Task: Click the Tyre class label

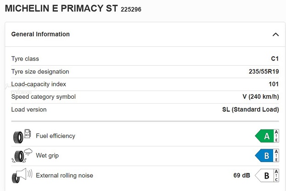Action: tap(25, 59)
